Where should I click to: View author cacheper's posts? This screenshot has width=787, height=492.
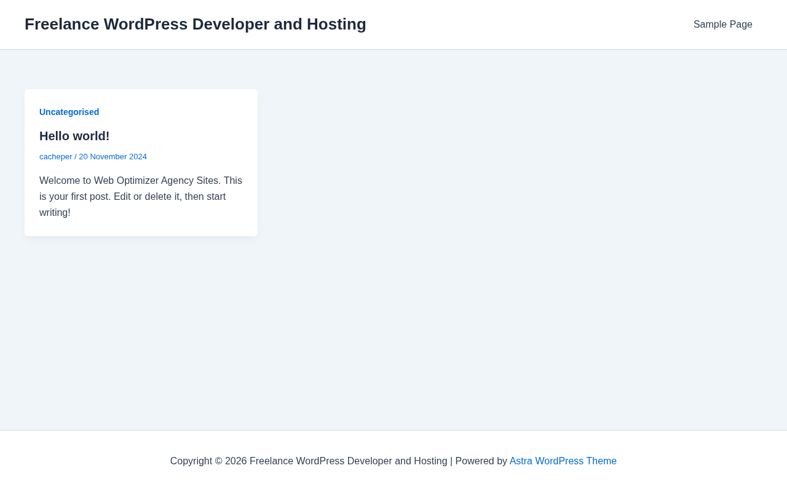click(x=56, y=157)
